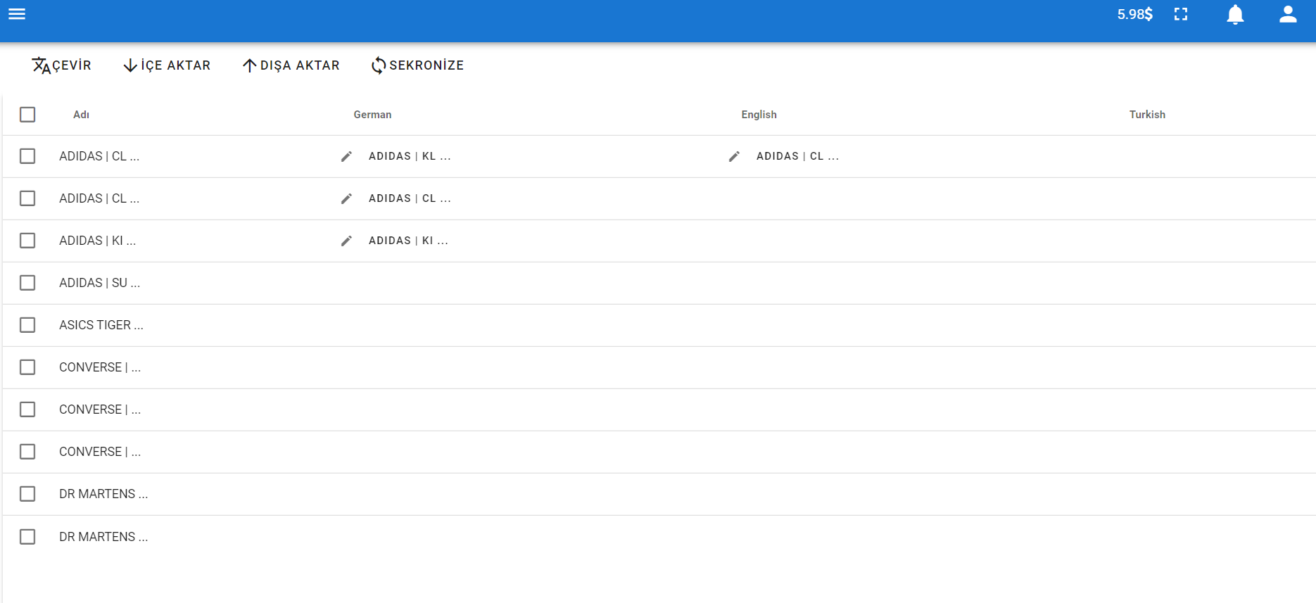Click İçe Aktar import button
The height and width of the screenshot is (603, 1316).
[x=167, y=65]
